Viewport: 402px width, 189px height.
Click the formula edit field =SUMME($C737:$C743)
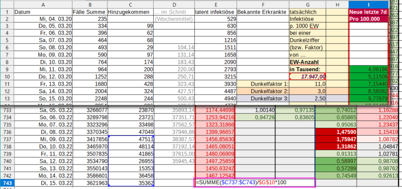(254, 183)
